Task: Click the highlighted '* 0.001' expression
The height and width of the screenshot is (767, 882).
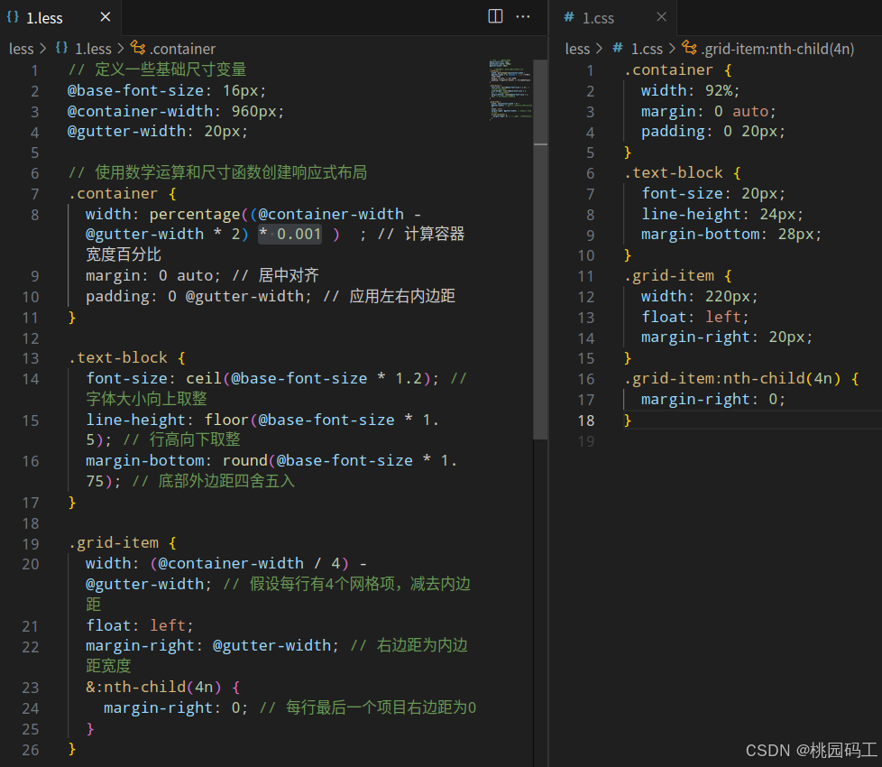Action: point(289,234)
